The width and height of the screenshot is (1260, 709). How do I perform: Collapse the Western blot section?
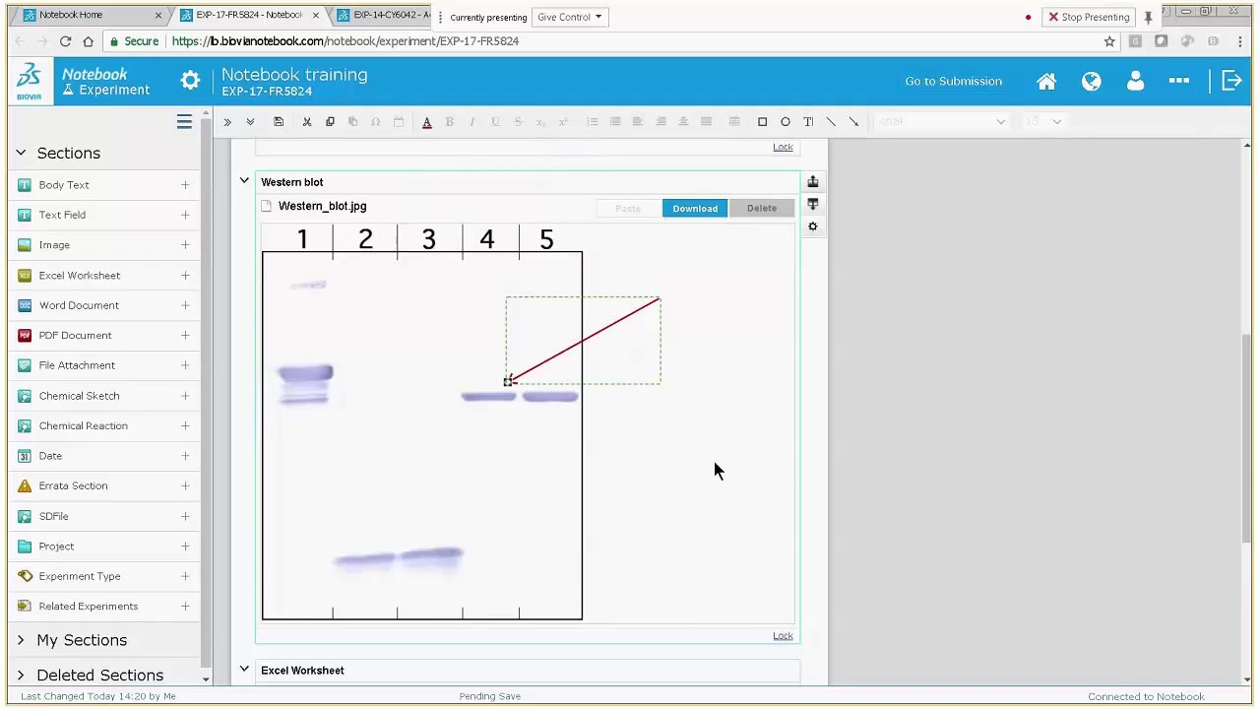pyautogui.click(x=244, y=181)
